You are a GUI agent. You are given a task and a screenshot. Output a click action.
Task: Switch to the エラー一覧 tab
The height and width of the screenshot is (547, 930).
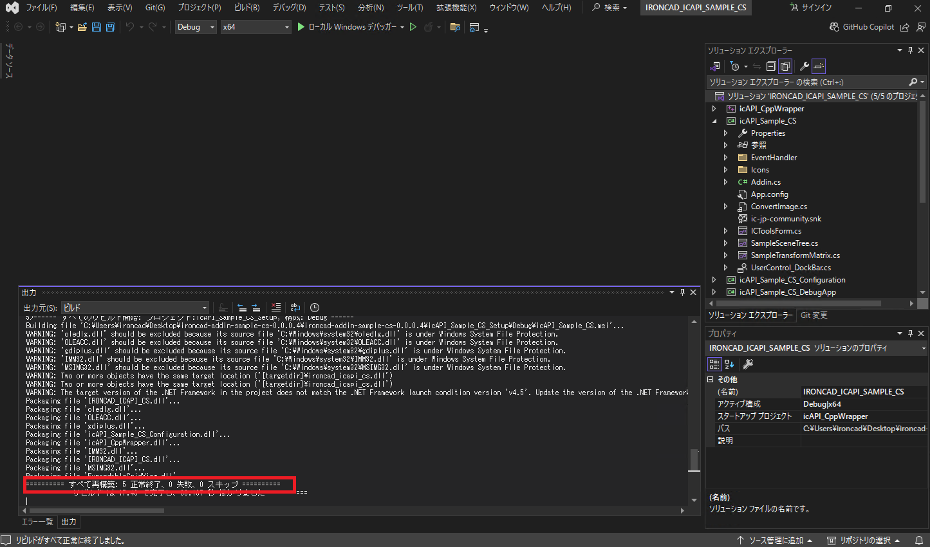coord(37,522)
